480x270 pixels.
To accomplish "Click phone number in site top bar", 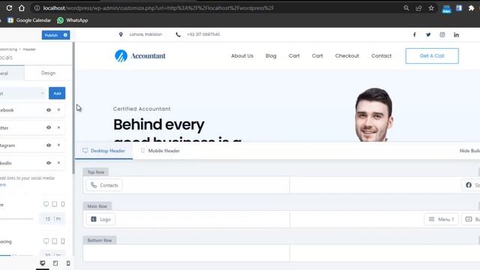I will [203, 34].
